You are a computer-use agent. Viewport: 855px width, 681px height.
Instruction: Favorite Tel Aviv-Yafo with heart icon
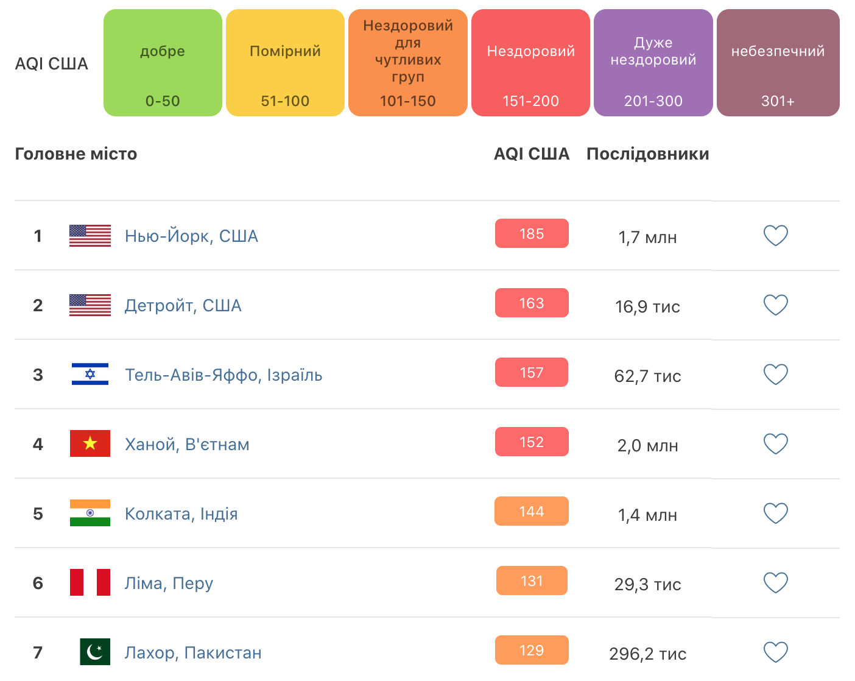[x=775, y=375]
